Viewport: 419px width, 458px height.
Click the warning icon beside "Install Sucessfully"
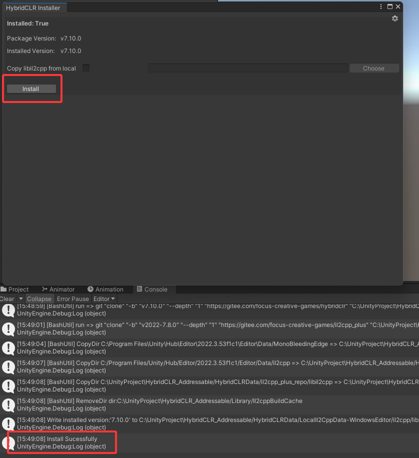pyautogui.click(x=8, y=442)
